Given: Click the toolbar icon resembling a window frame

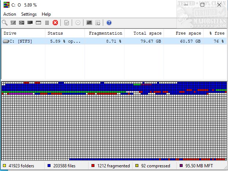Looking at the screenshot, I should tap(38, 23).
